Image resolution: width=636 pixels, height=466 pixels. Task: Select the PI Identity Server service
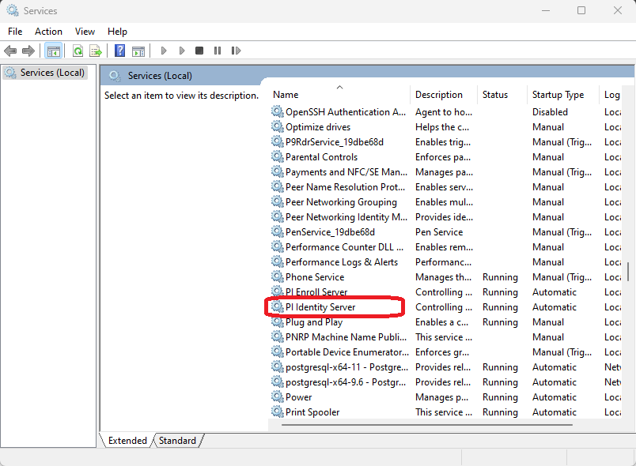[320, 307]
